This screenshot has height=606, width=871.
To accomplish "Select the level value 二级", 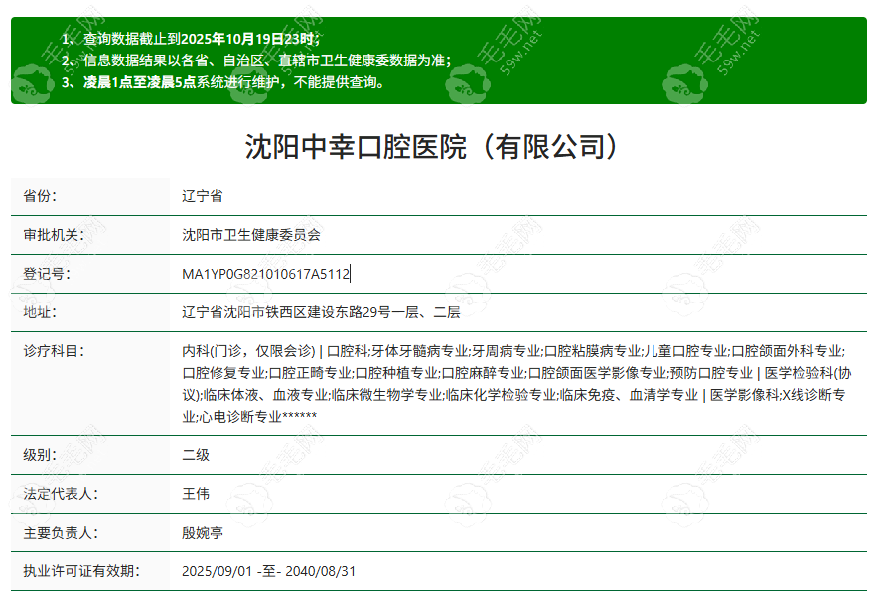I will (196, 455).
